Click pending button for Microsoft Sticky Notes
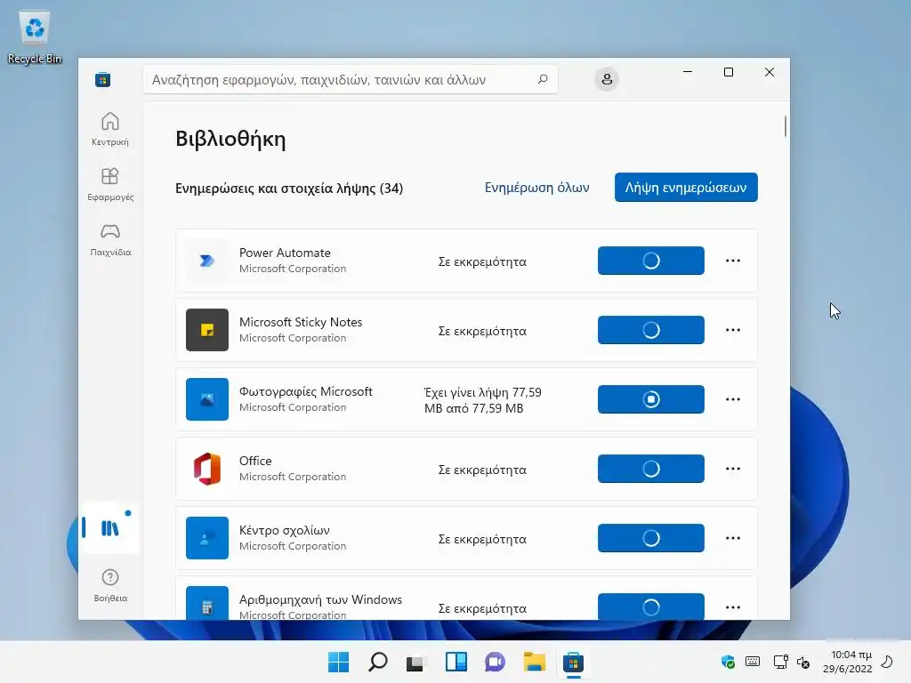The image size is (911, 683). point(650,330)
